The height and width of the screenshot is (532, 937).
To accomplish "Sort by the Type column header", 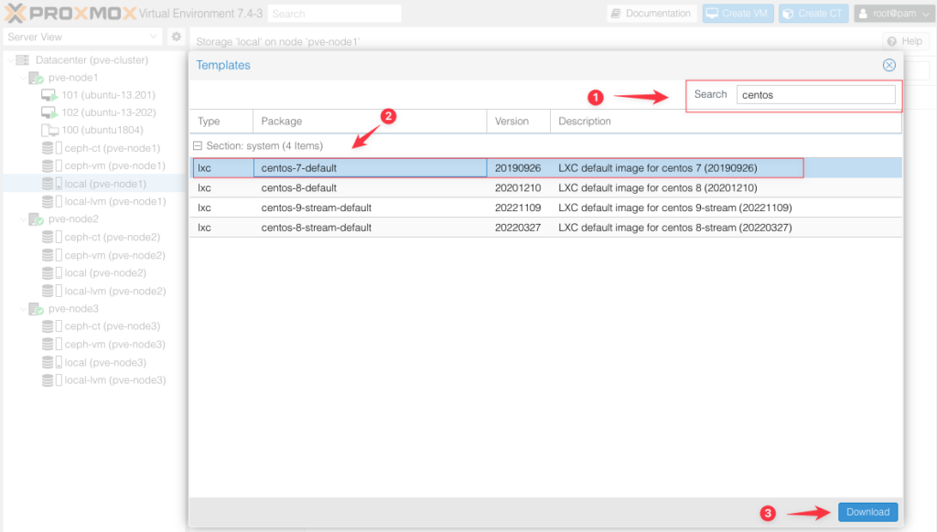I will click(x=221, y=122).
